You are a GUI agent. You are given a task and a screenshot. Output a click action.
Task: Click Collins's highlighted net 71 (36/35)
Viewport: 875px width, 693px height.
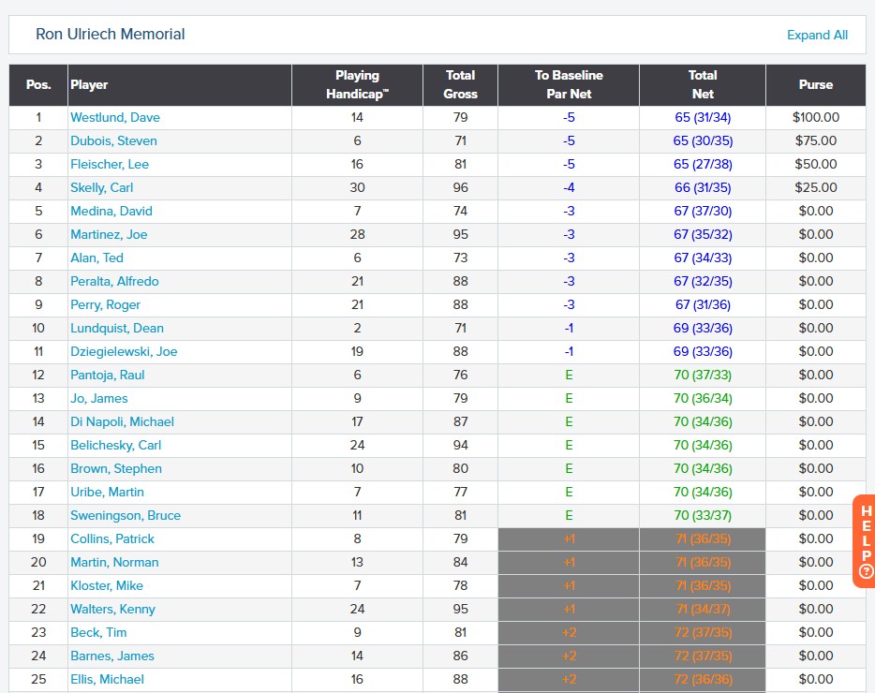pos(702,539)
